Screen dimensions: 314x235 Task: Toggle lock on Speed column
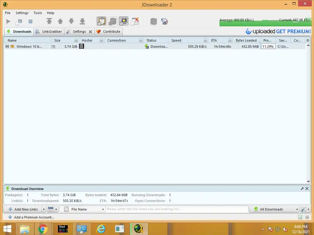(205, 40)
